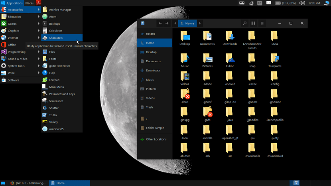Click Other Locations in the sidebar
The height and width of the screenshot is (186, 331).
(x=156, y=139)
